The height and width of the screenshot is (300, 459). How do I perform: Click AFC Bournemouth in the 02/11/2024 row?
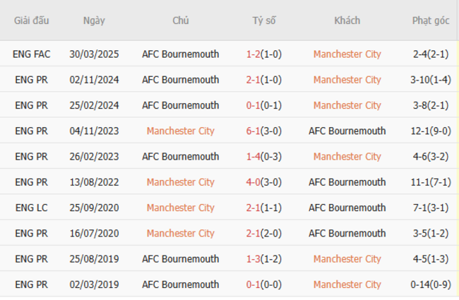click(x=181, y=80)
